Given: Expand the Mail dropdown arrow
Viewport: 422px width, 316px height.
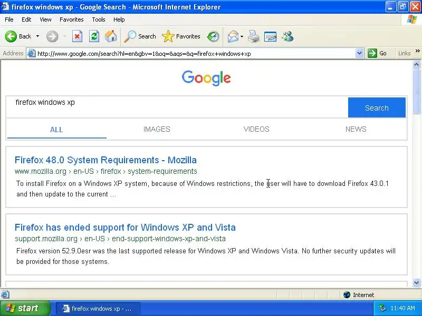Looking at the screenshot, I should (x=242, y=36).
